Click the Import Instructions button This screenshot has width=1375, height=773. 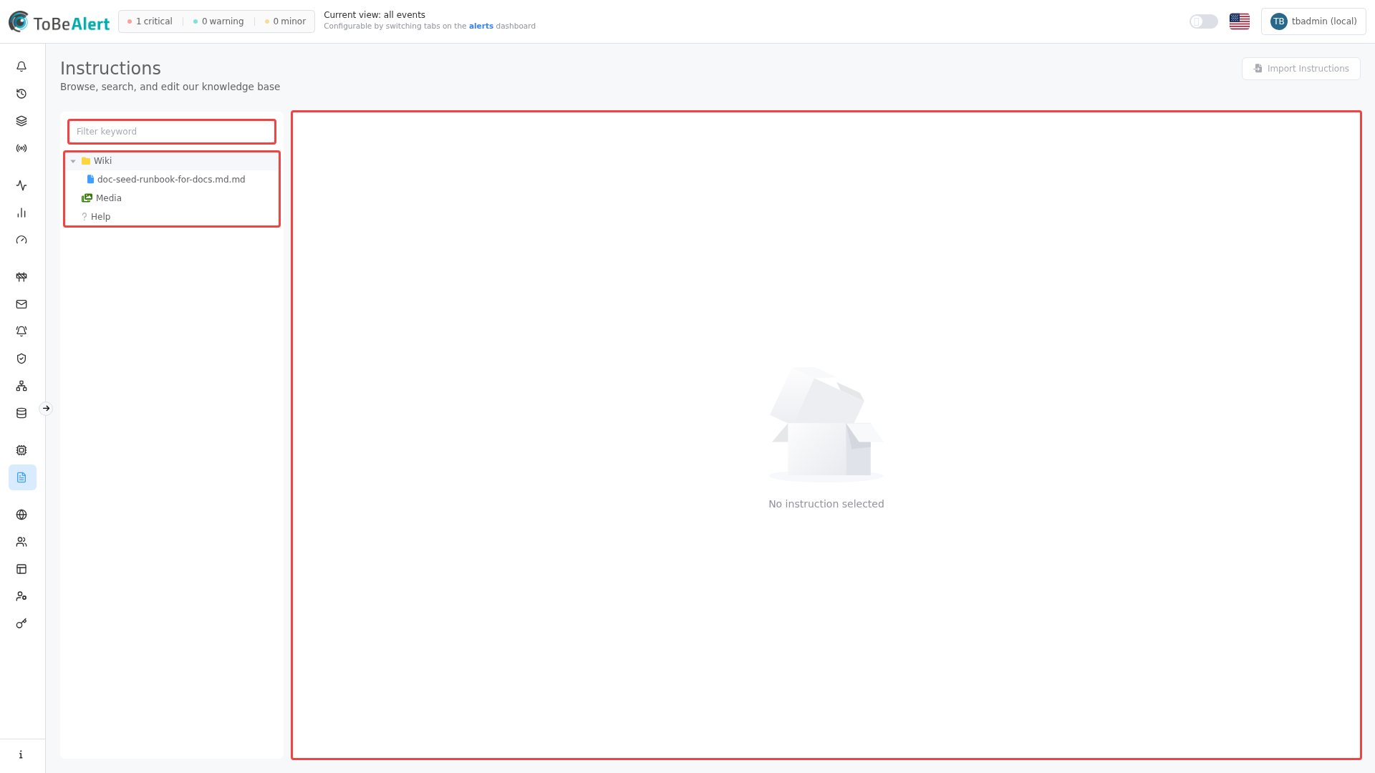[x=1301, y=69]
